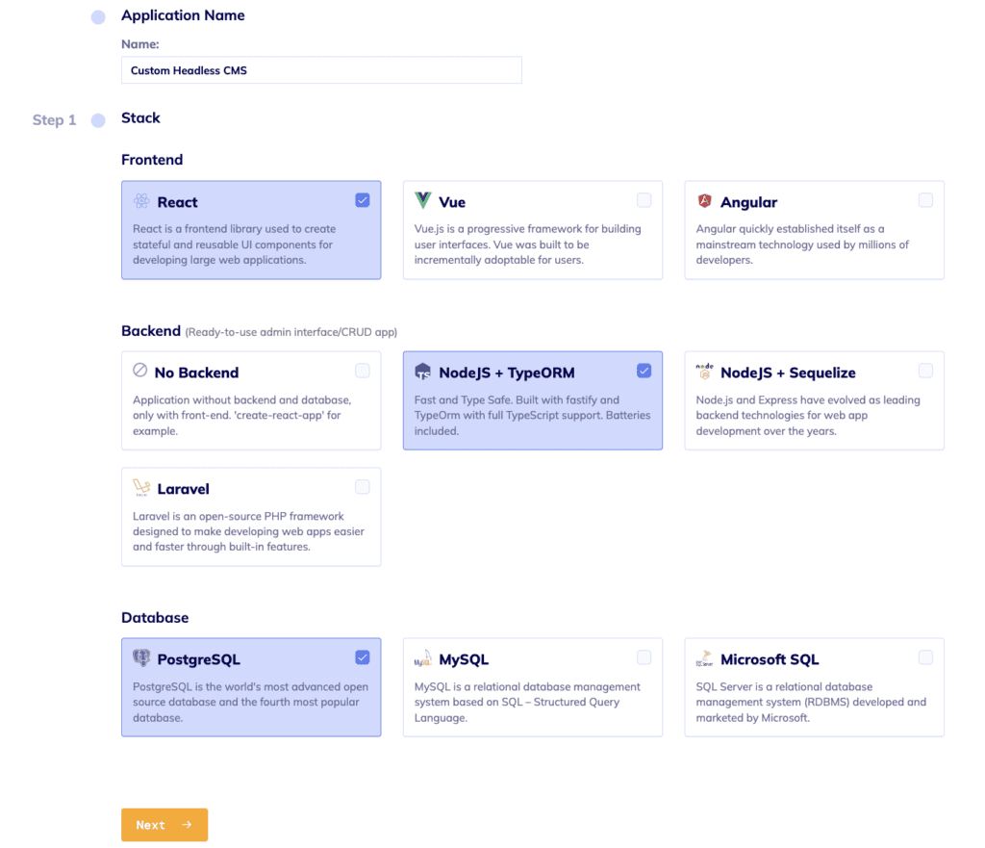Click the MySQL dolphin icon
Viewport: 985px width, 848px height.
pyautogui.click(x=423, y=658)
